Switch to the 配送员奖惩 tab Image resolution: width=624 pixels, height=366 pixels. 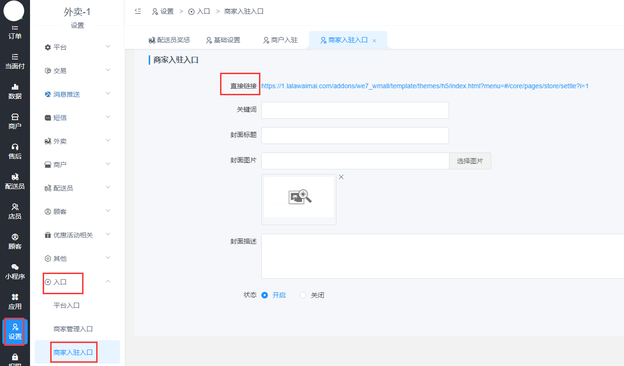pyautogui.click(x=169, y=40)
